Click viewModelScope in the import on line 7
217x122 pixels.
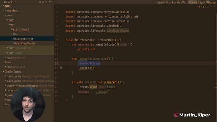click(x=118, y=30)
